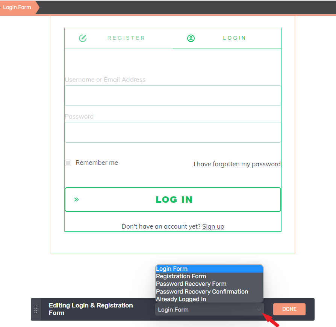
Task: Choose Login Form from the dropdown list
Action: pyautogui.click(x=209, y=269)
